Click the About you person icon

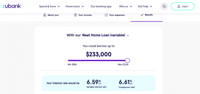[x=44, y=15]
